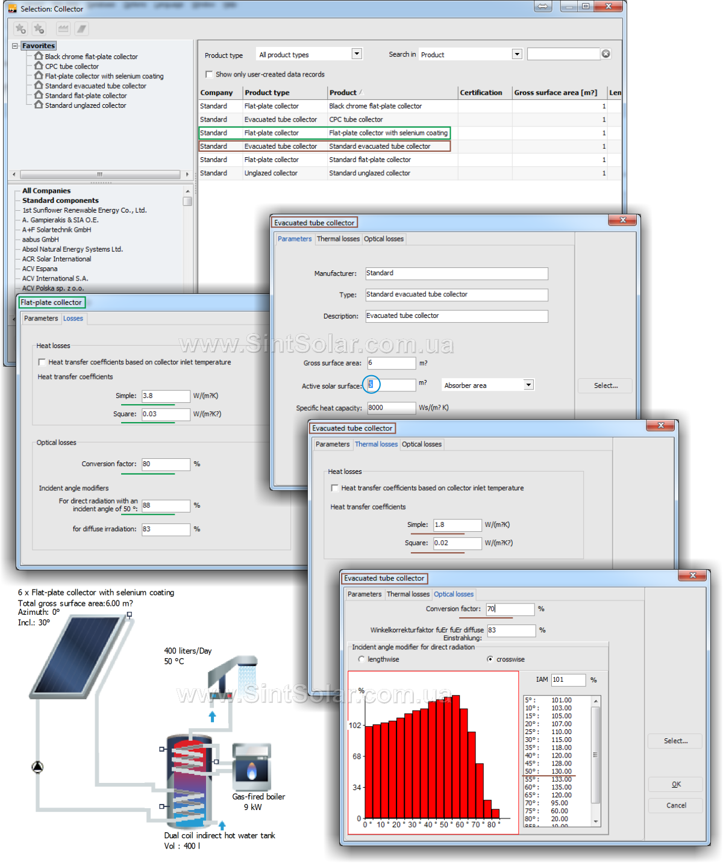Clear the search box with the X icon
The height and width of the screenshot is (863, 723).
(606, 54)
